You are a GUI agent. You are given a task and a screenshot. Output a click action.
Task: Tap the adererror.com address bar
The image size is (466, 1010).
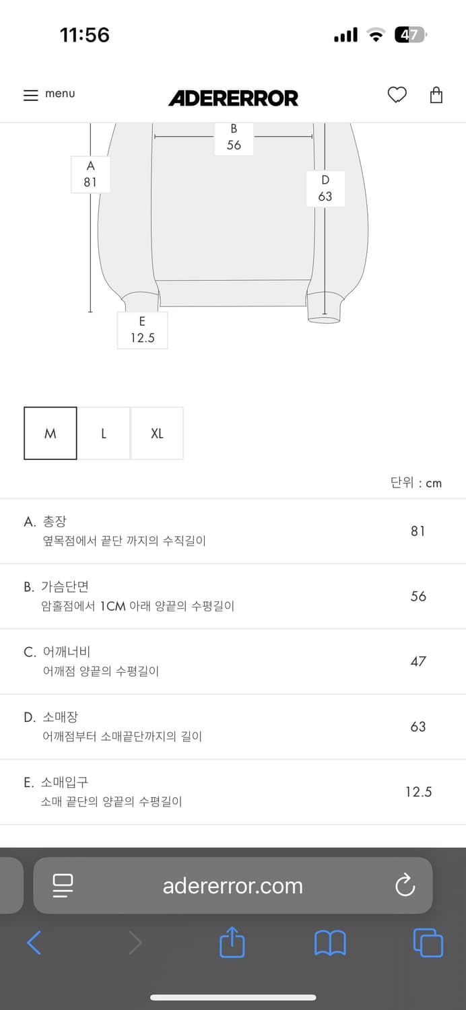[232, 886]
